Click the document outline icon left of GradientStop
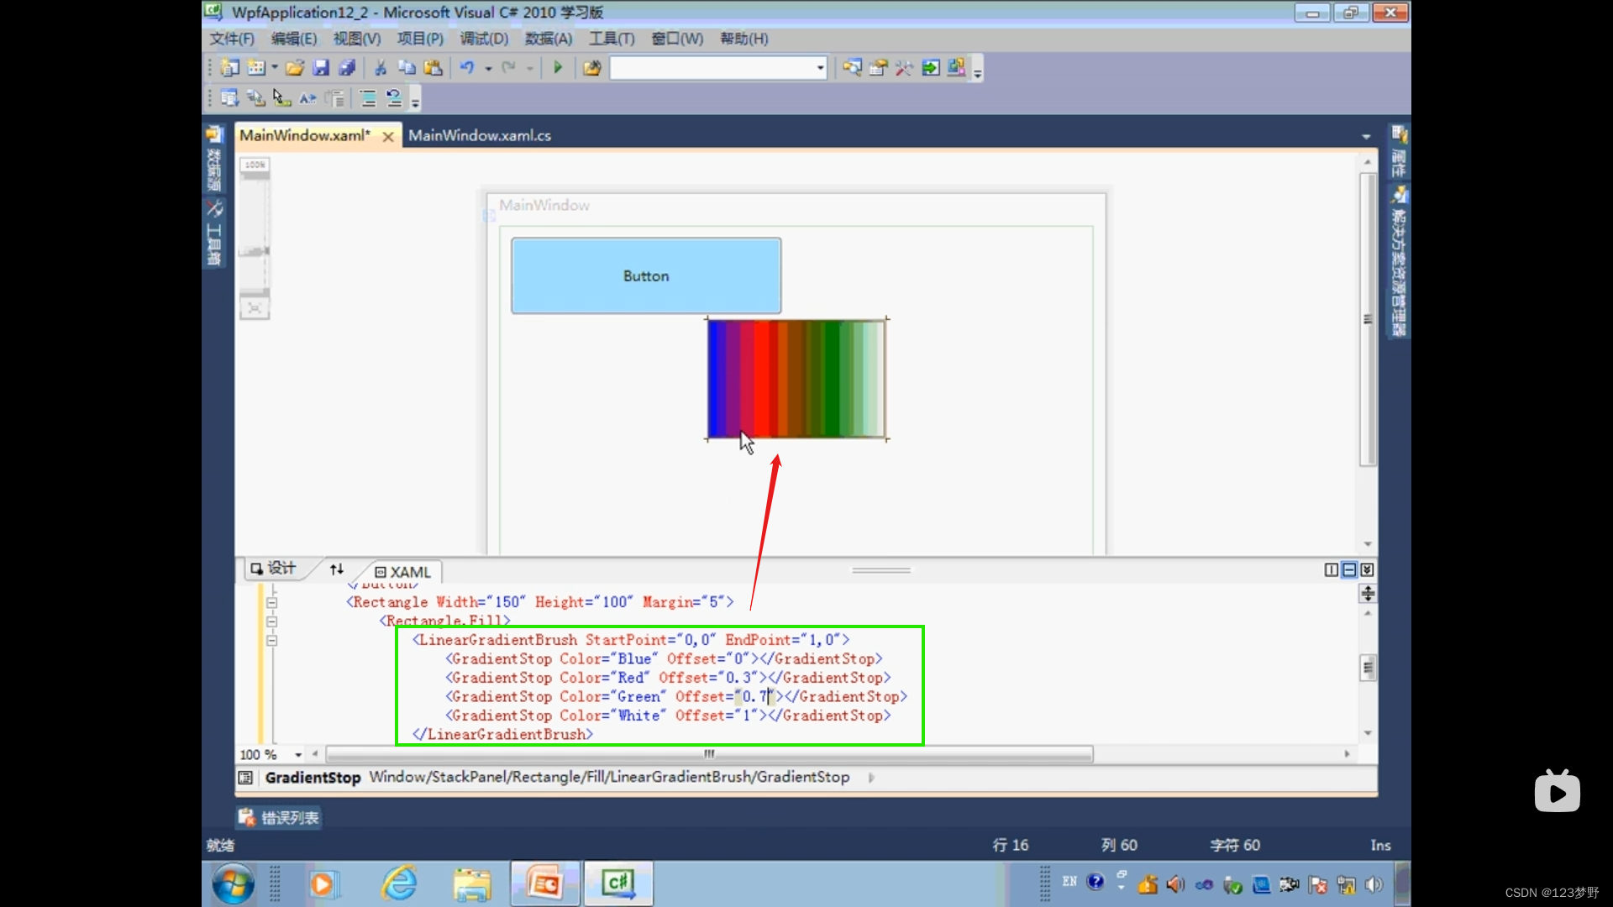 pyautogui.click(x=245, y=778)
